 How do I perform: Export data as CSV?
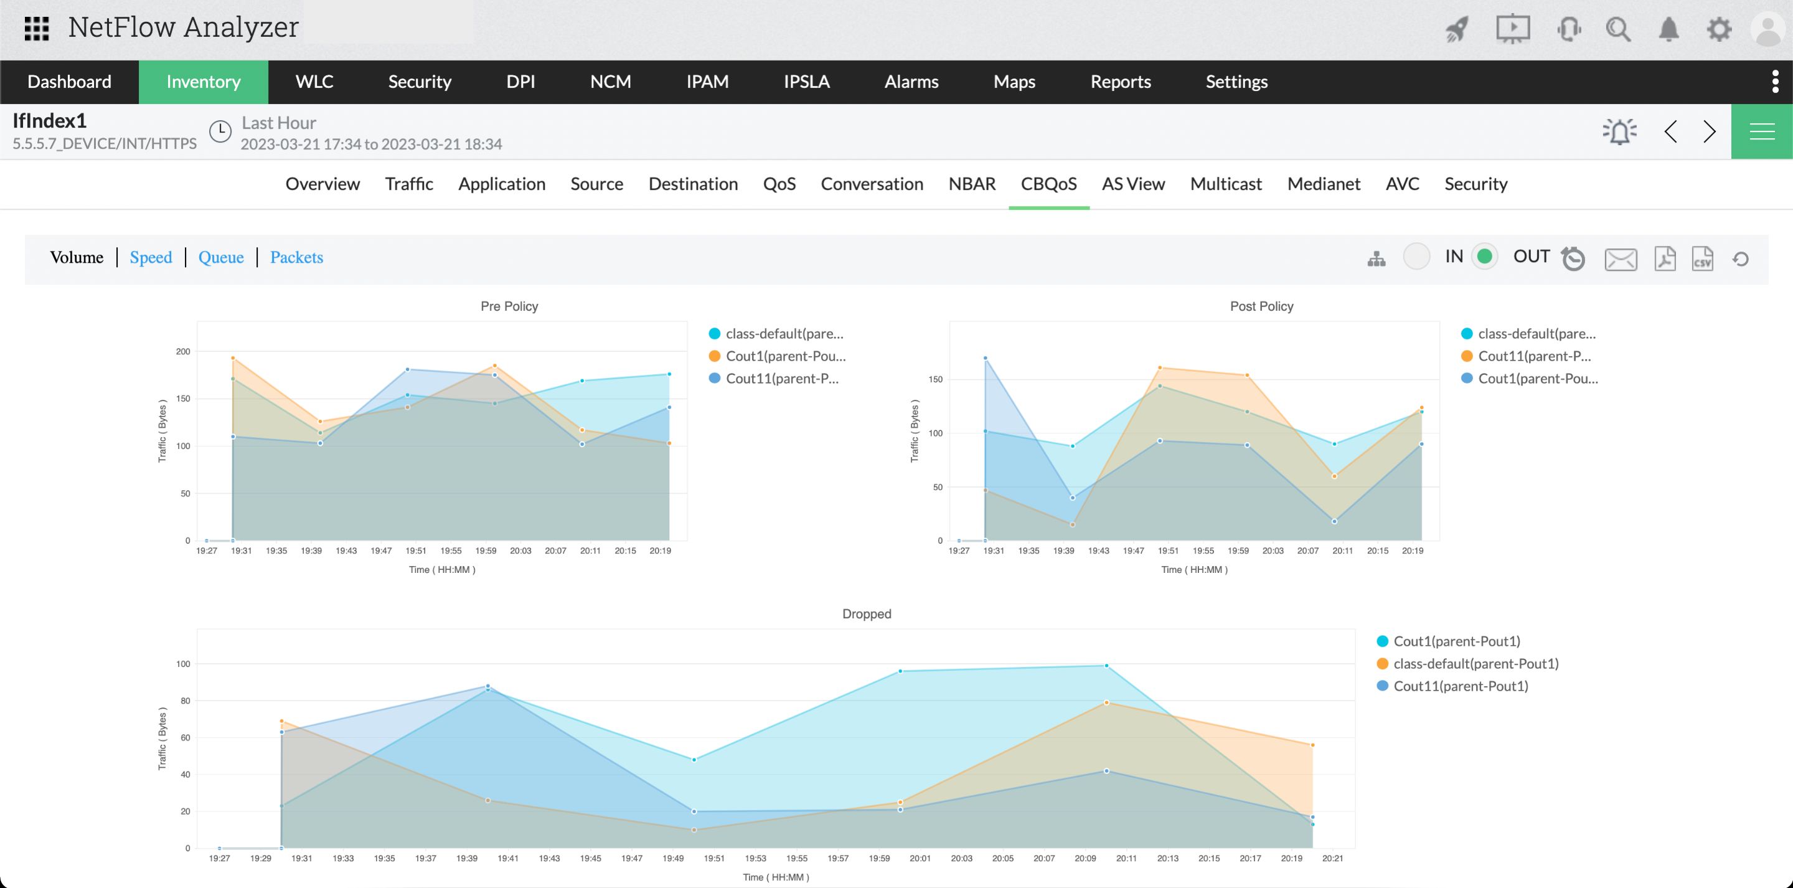click(x=1702, y=259)
